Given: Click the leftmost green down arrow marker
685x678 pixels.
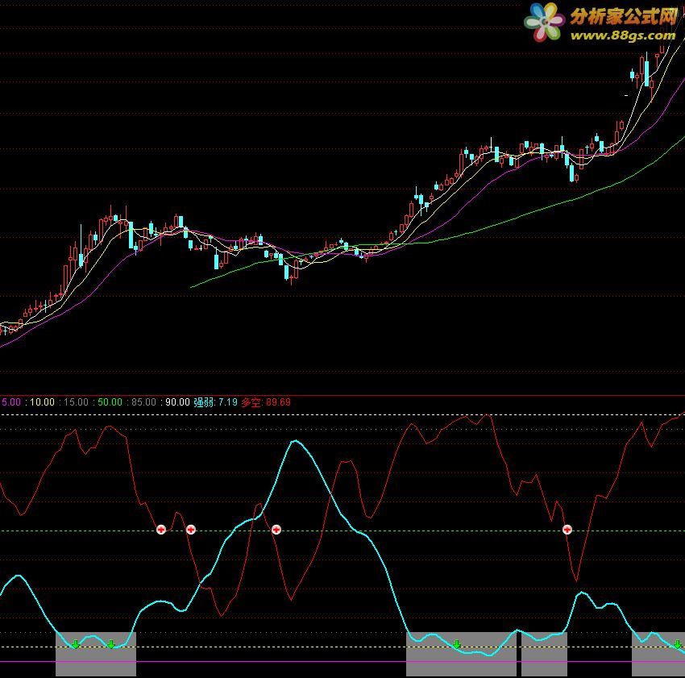Looking at the screenshot, I should 76,644.
